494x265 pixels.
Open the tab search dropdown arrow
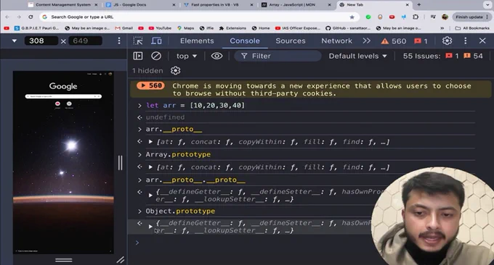487,5
